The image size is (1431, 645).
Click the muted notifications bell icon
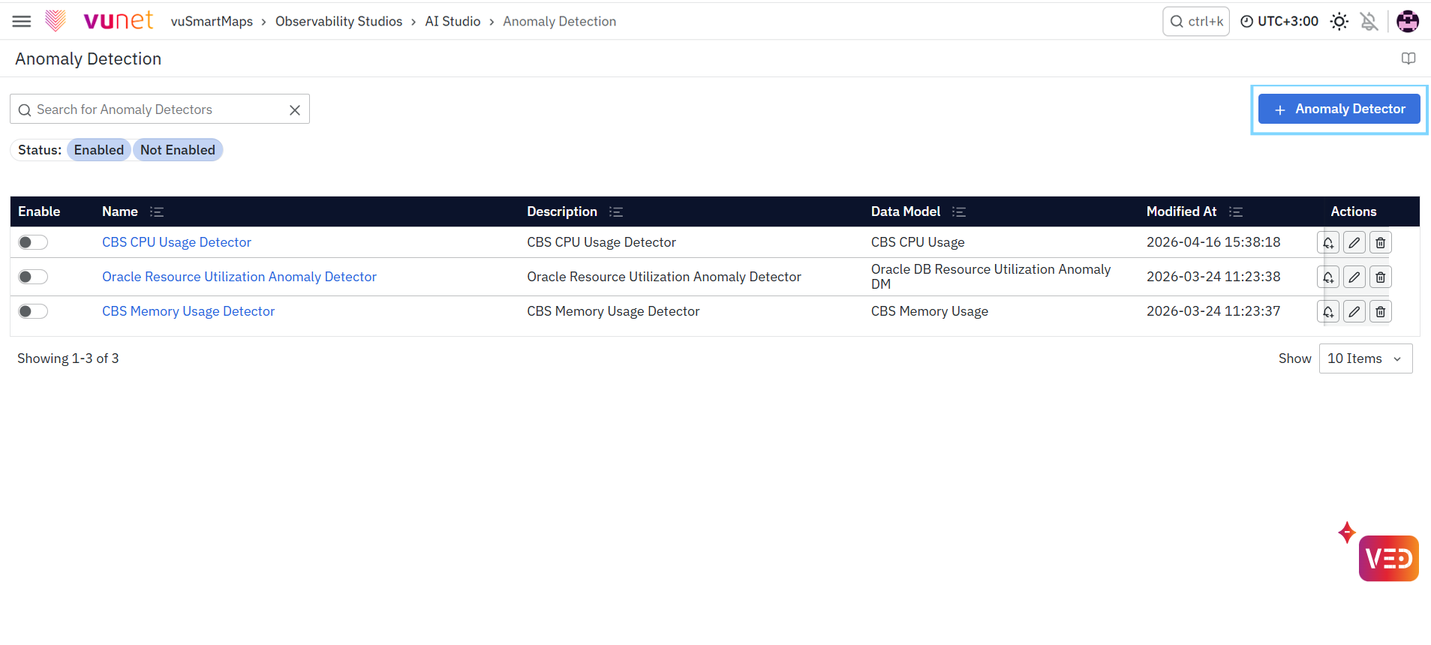pos(1369,22)
